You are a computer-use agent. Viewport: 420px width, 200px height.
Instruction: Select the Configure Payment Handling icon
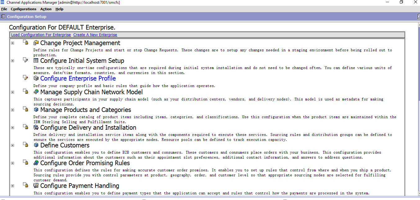click(36, 186)
